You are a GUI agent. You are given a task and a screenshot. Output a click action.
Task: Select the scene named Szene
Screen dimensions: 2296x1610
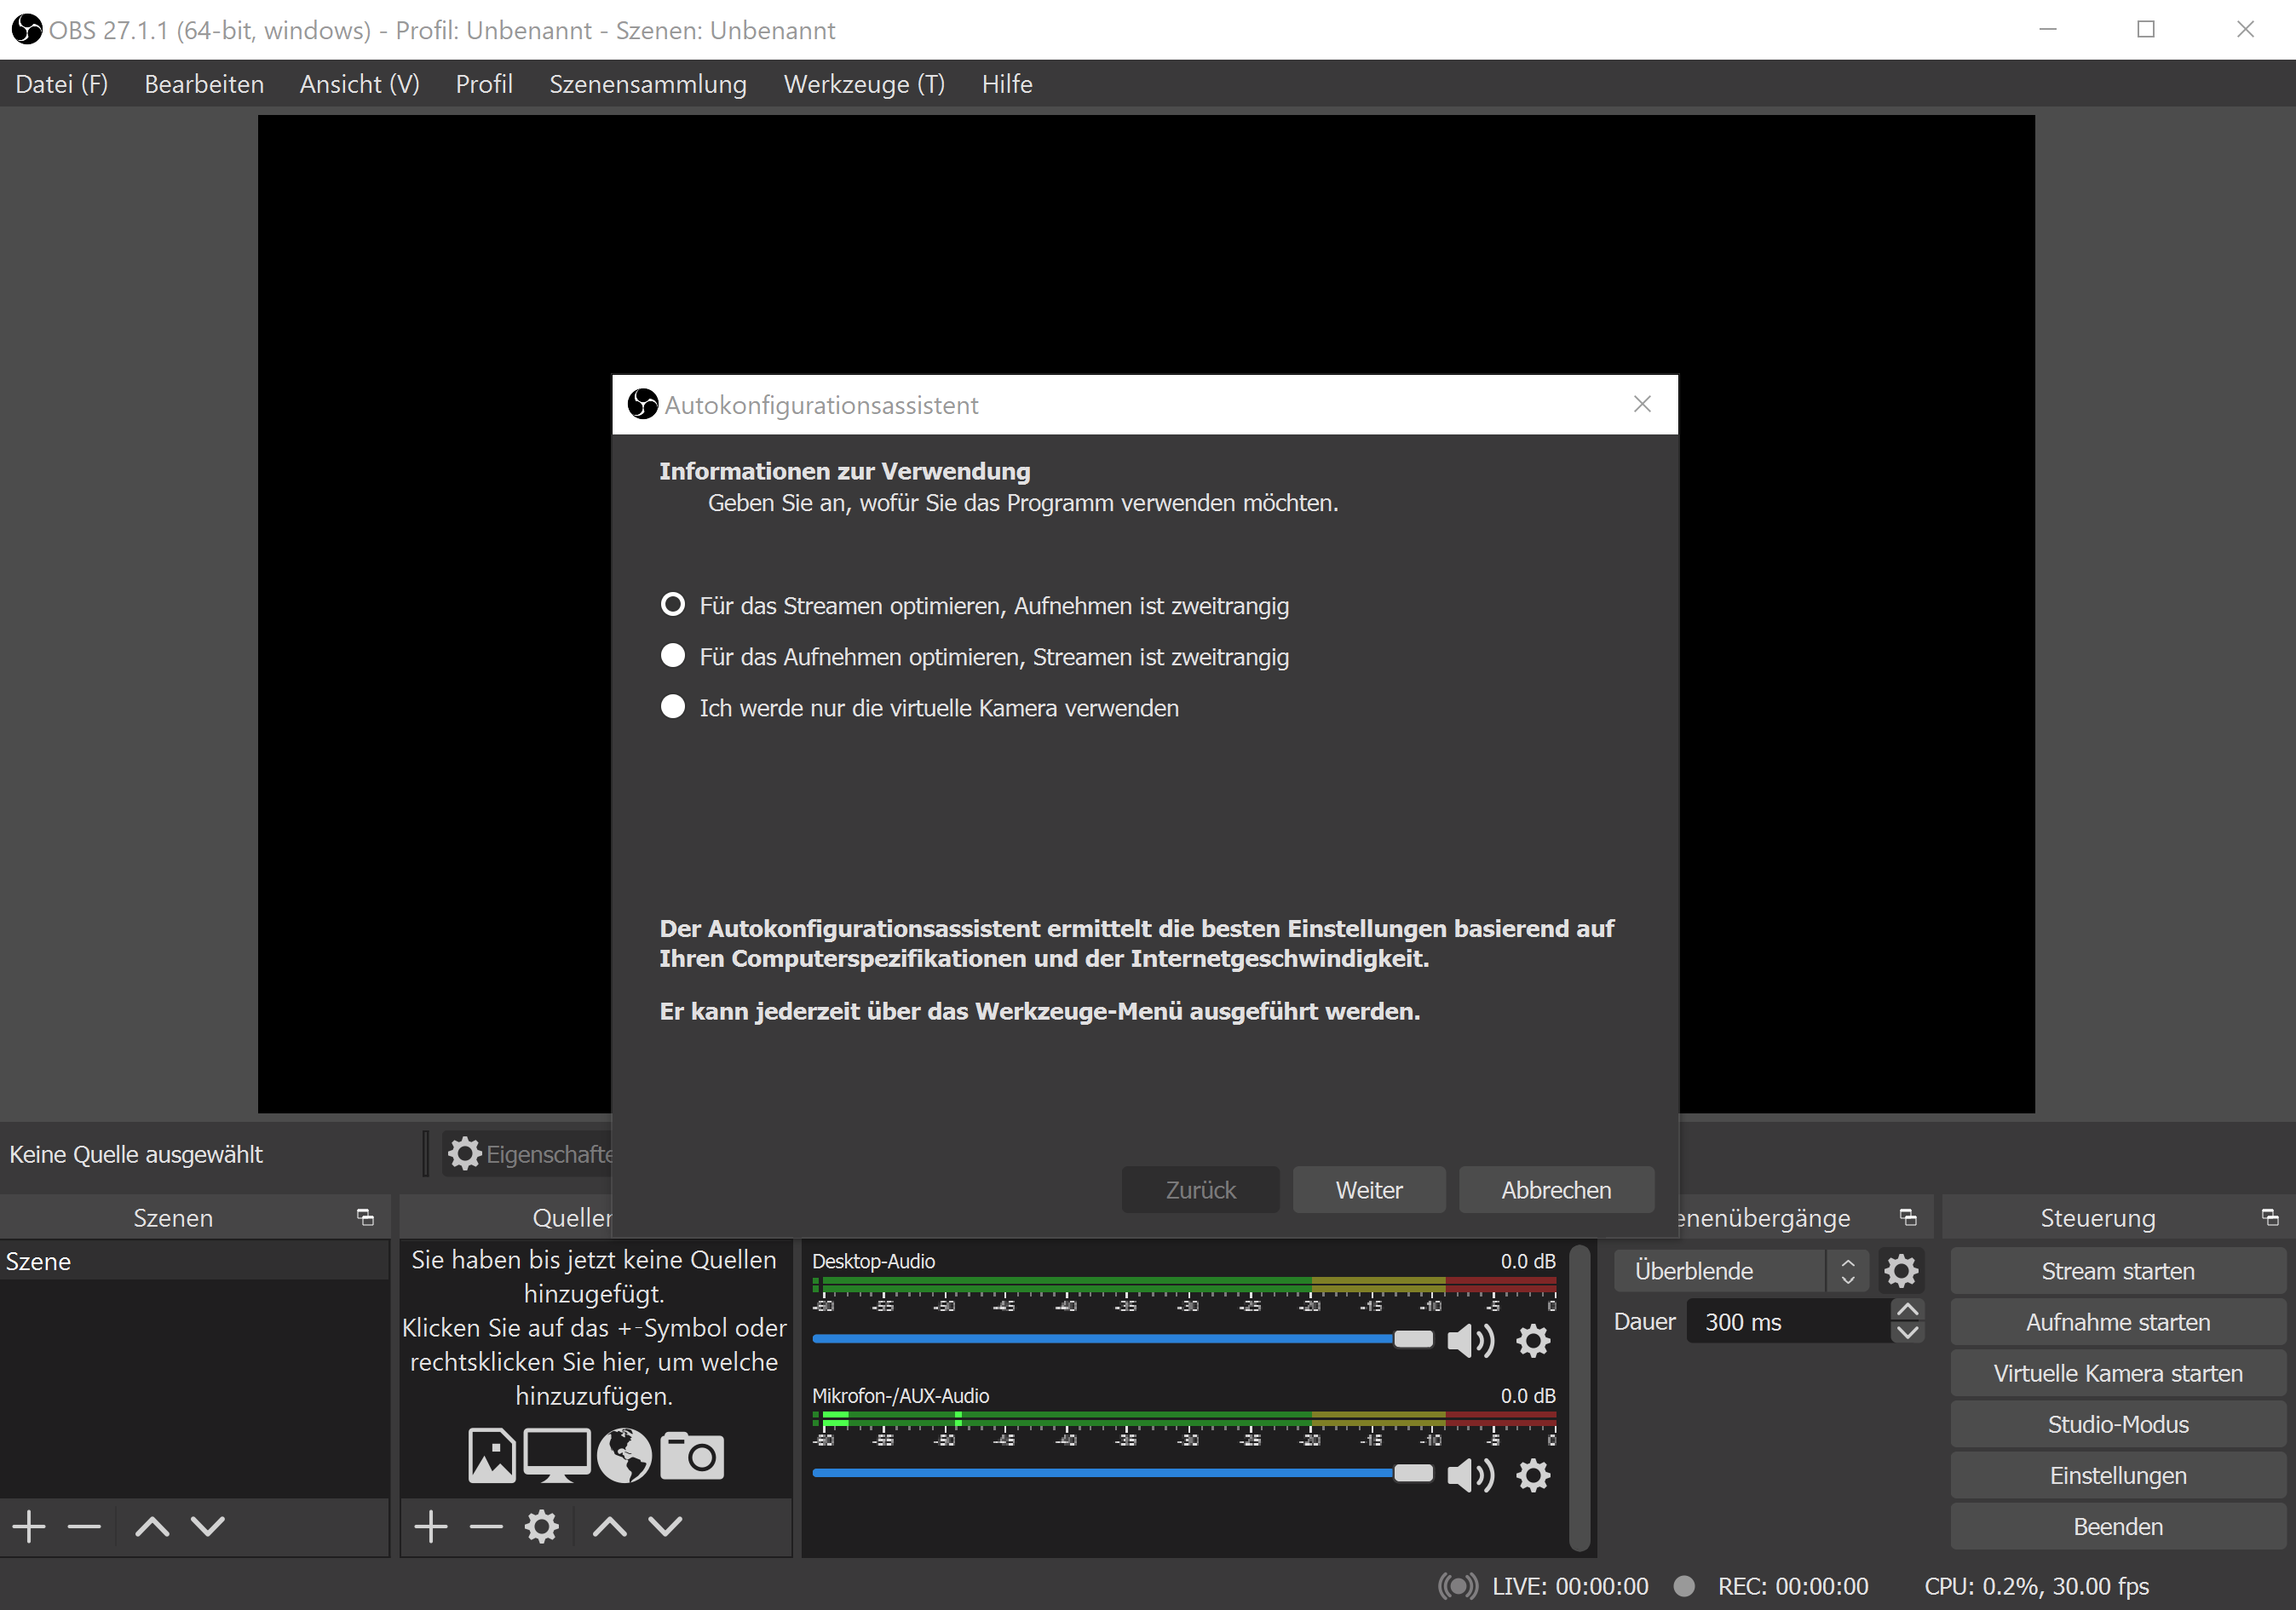coord(40,1260)
